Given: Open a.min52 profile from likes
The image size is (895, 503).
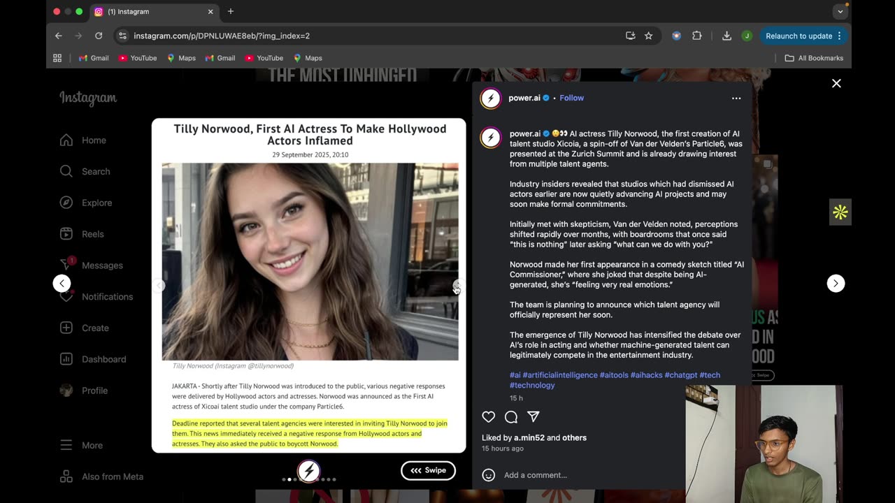Looking at the screenshot, I should pyautogui.click(x=529, y=438).
